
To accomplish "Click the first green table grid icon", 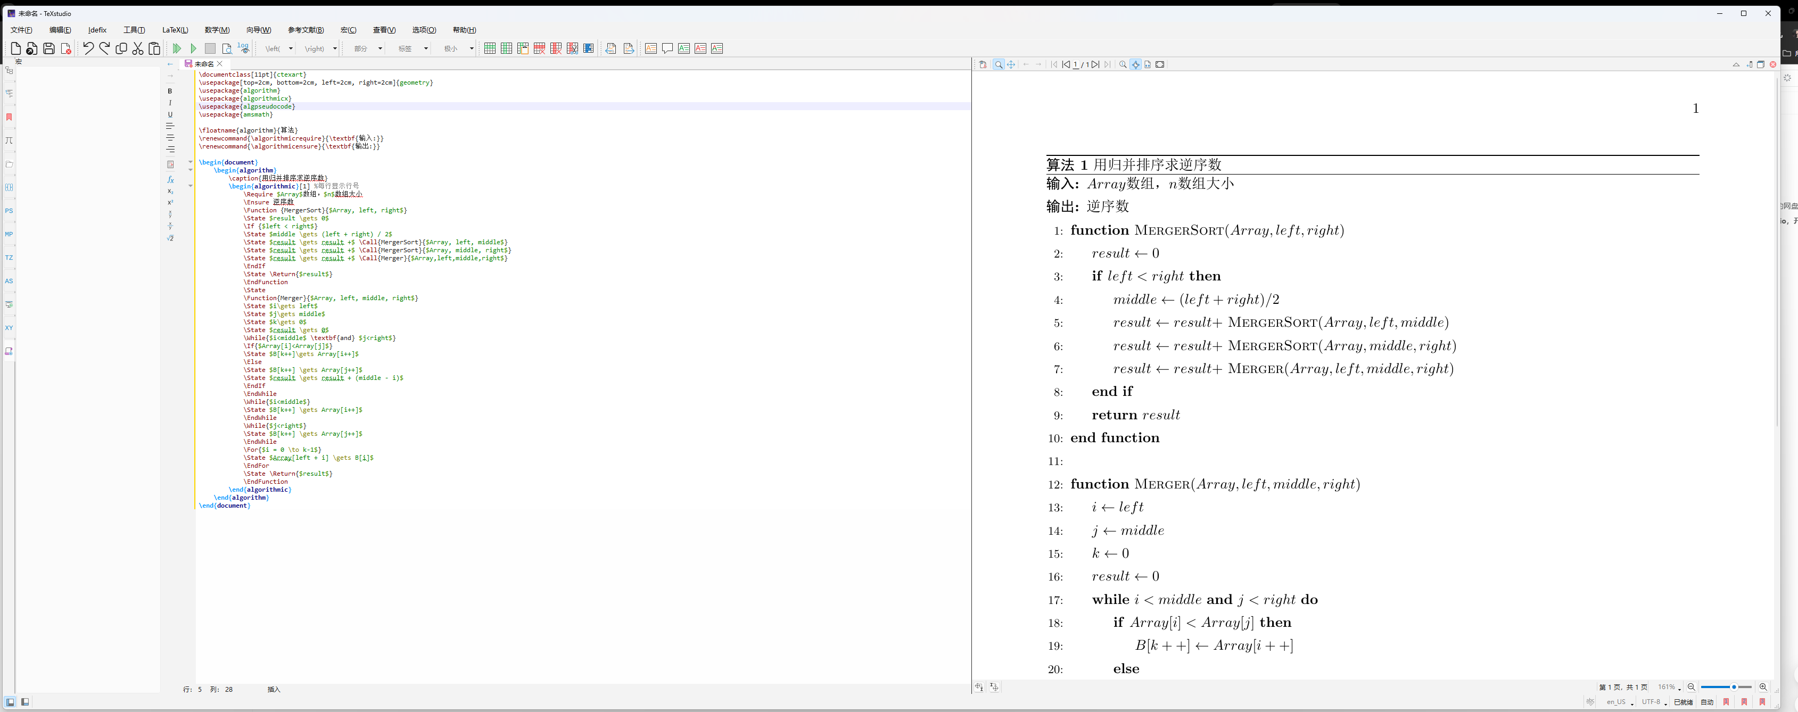I will tap(489, 48).
